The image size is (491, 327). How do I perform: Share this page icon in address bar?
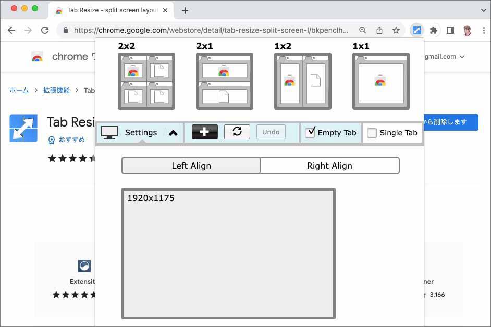379,30
